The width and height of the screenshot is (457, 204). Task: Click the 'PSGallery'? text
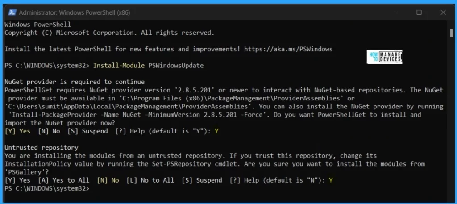tap(27, 172)
